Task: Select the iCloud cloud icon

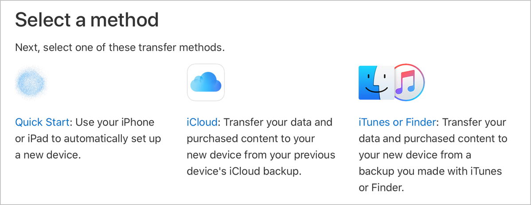Action: (x=206, y=83)
